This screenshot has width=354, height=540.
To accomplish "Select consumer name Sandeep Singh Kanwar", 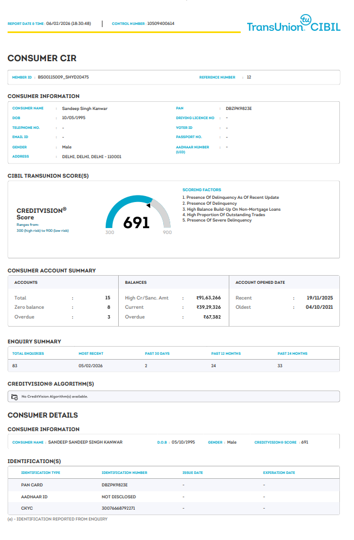I will (85, 108).
